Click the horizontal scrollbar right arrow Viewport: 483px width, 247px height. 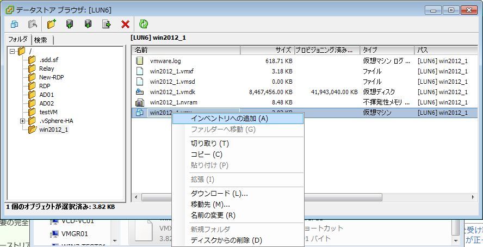click(x=473, y=197)
